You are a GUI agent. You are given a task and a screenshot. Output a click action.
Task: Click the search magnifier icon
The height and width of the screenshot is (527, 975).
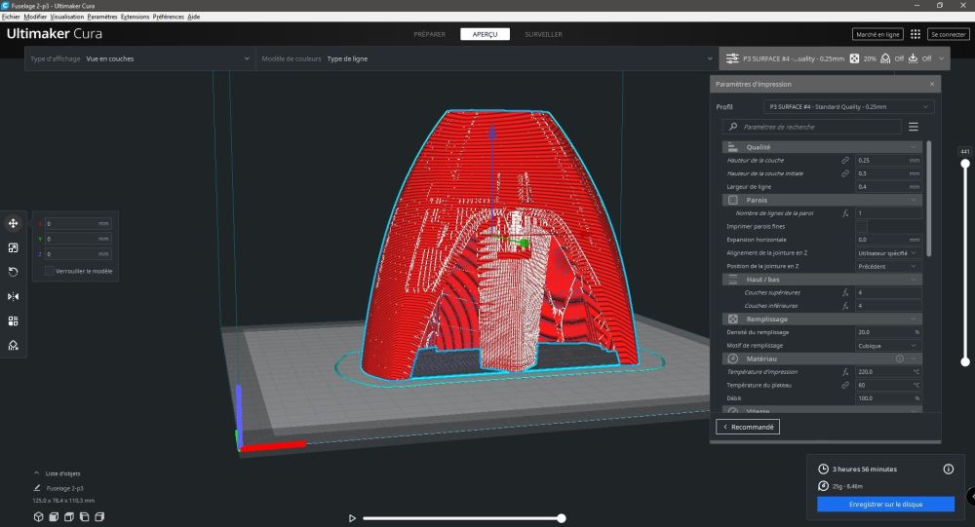pos(733,127)
